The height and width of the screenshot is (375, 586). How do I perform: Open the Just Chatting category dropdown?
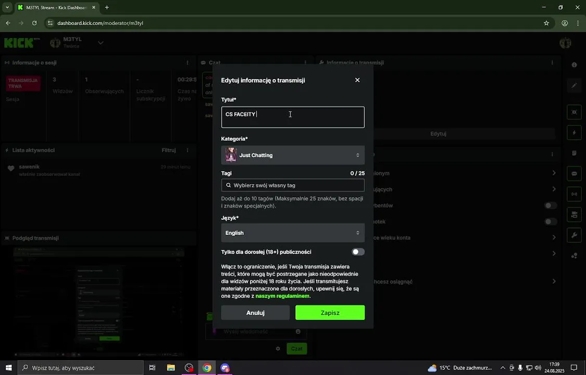[x=293, y=155]
